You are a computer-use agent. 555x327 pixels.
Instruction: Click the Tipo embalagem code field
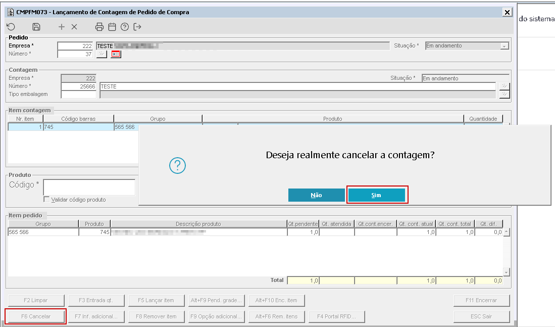click(79, 94)
